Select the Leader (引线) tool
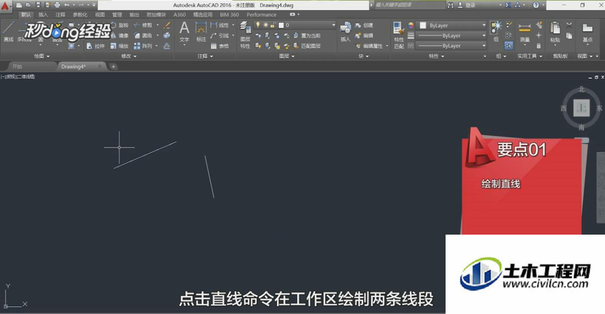The width and height of the screenshot is (605, 314). (x=219, y=36)
